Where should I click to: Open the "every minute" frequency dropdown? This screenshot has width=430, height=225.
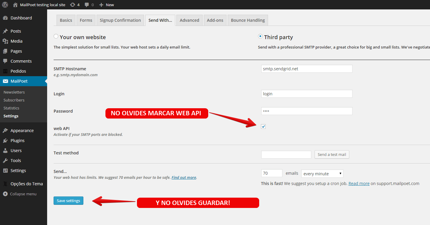(322, 174)
